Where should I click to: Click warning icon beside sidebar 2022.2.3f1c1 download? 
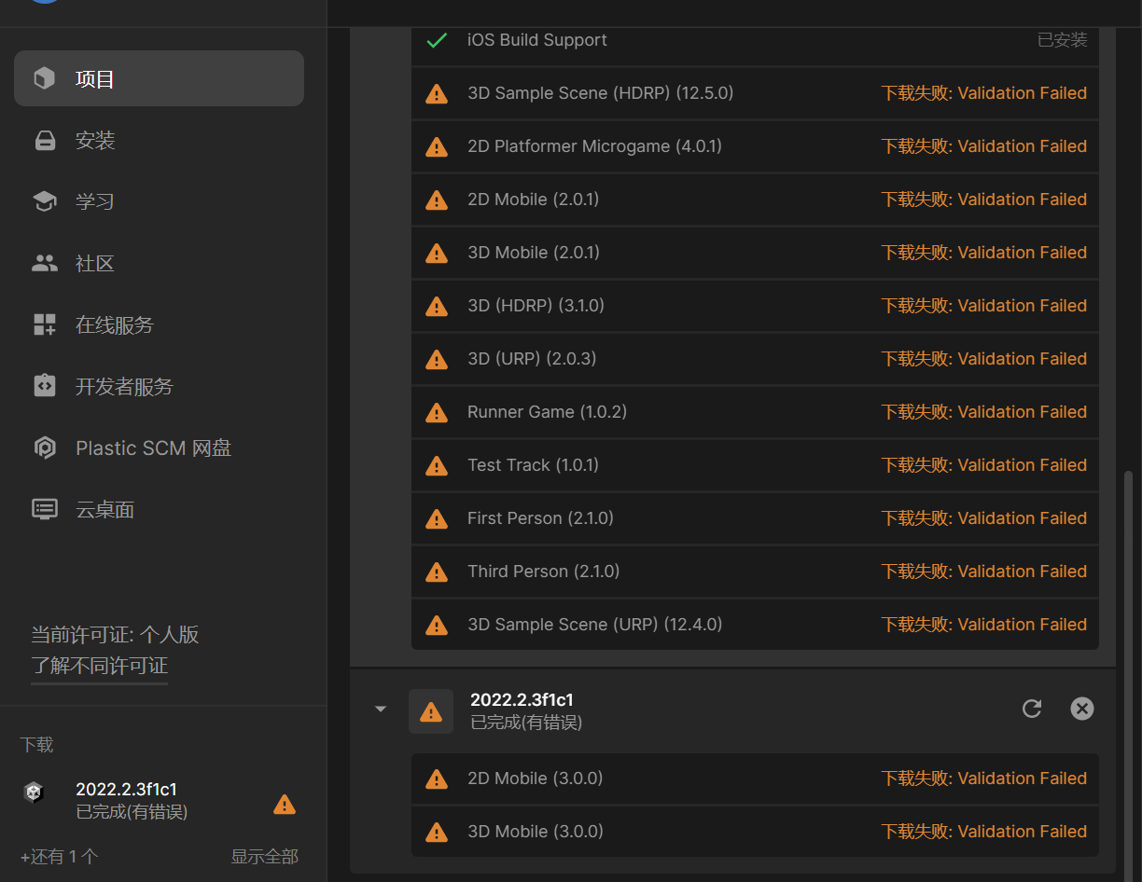(x=285, y=805)
